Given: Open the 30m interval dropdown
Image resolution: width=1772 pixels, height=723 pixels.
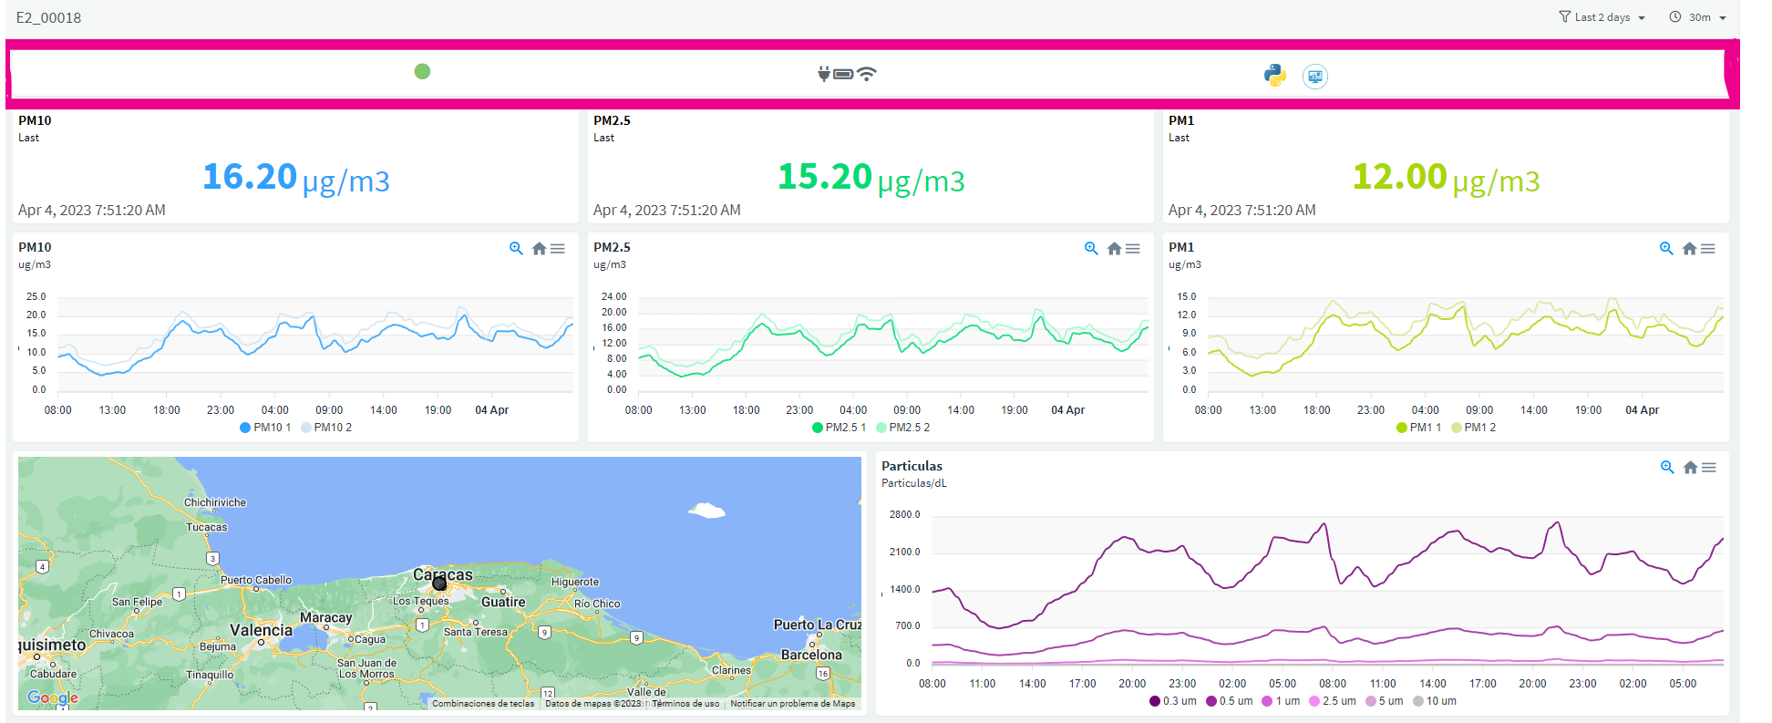Looking at the screenshot, I should click(x=1698, y=17).
